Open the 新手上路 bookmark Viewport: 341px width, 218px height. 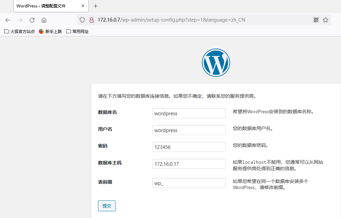point(50,32)
